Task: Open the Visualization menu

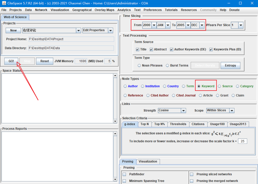Action: tap(60, 10)
